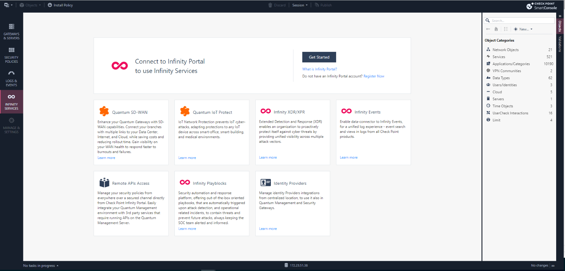Select UserCheck Interactions category
565x271 pixels.
pos(519,113)
